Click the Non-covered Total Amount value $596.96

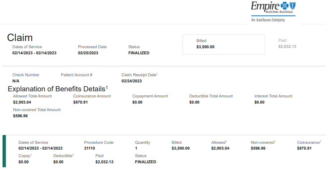click(x=21, y=116)
